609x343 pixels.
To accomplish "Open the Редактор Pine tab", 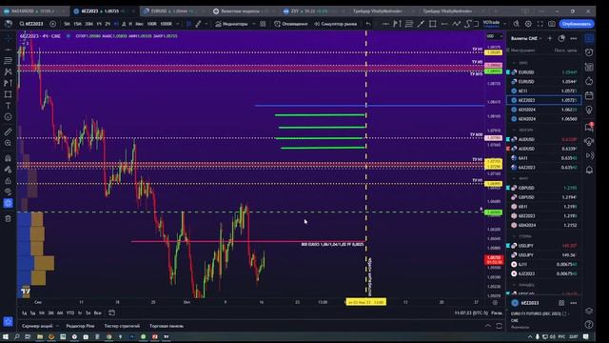I will [80, 326].
